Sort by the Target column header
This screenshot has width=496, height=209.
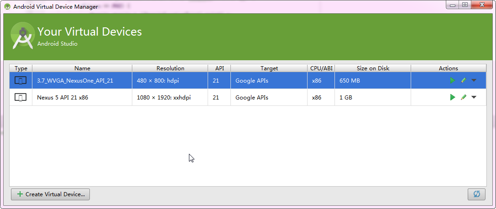tap(269, 68)
